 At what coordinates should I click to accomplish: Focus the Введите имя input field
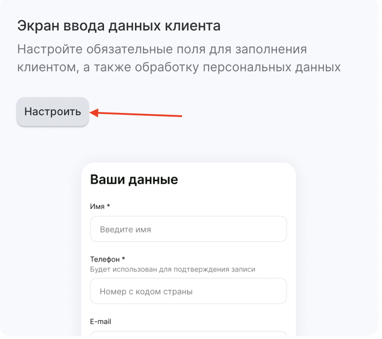pos(188,229)
